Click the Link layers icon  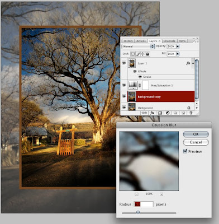pos(144,113)
